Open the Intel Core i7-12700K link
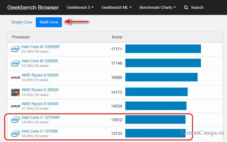The image size is (227, 142). pyautogui.click(x=40, y=131)
